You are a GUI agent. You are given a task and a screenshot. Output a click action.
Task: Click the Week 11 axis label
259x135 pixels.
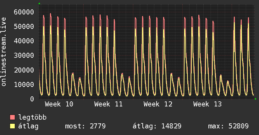click(108, 104)
